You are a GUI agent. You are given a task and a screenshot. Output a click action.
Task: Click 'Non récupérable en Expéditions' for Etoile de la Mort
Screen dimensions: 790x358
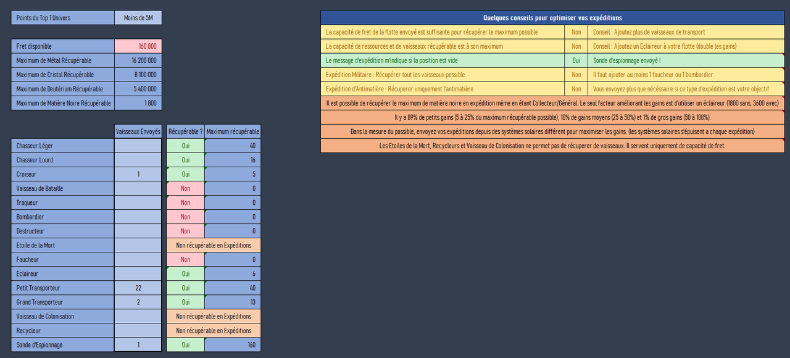(x=214, y=245)
